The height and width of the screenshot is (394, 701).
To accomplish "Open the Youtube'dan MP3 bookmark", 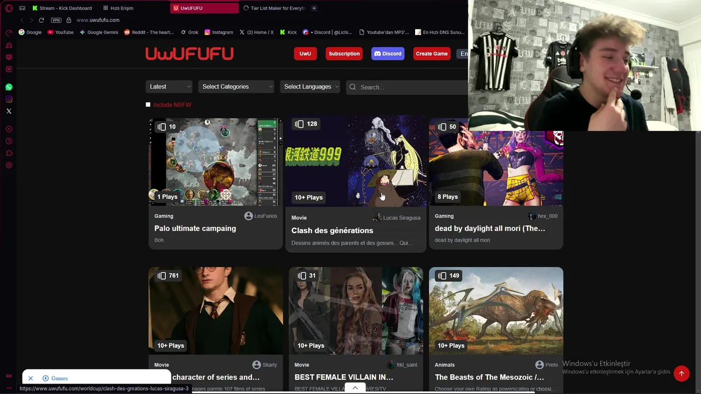I will point(384,32).
